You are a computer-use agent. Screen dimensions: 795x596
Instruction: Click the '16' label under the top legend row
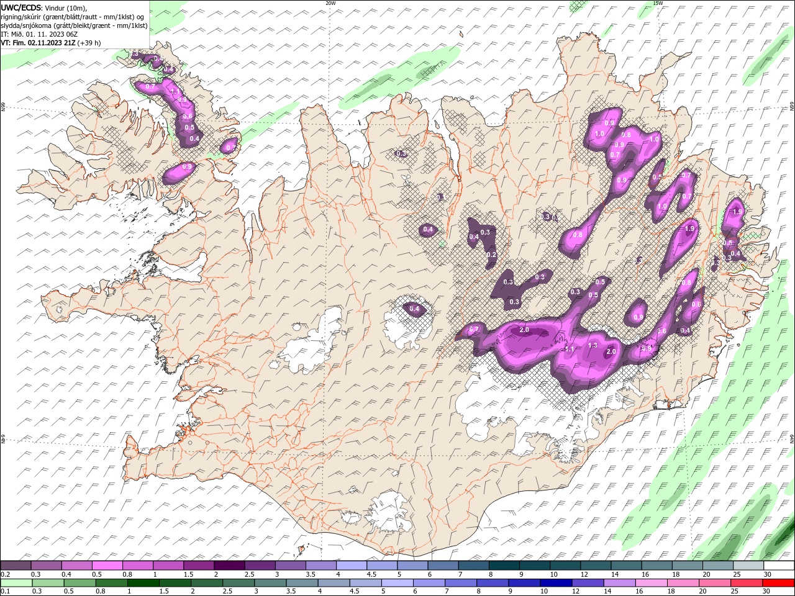[x=645, y=574]
